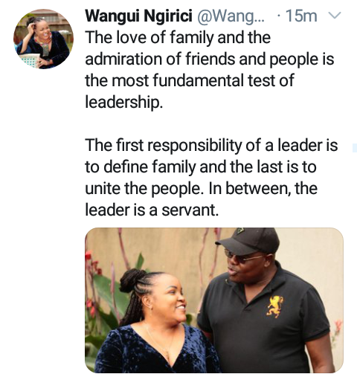The width and height of the screenshot is (357, 374).
Task: Open the @Wang... handle link
Action: click(231, 16)
